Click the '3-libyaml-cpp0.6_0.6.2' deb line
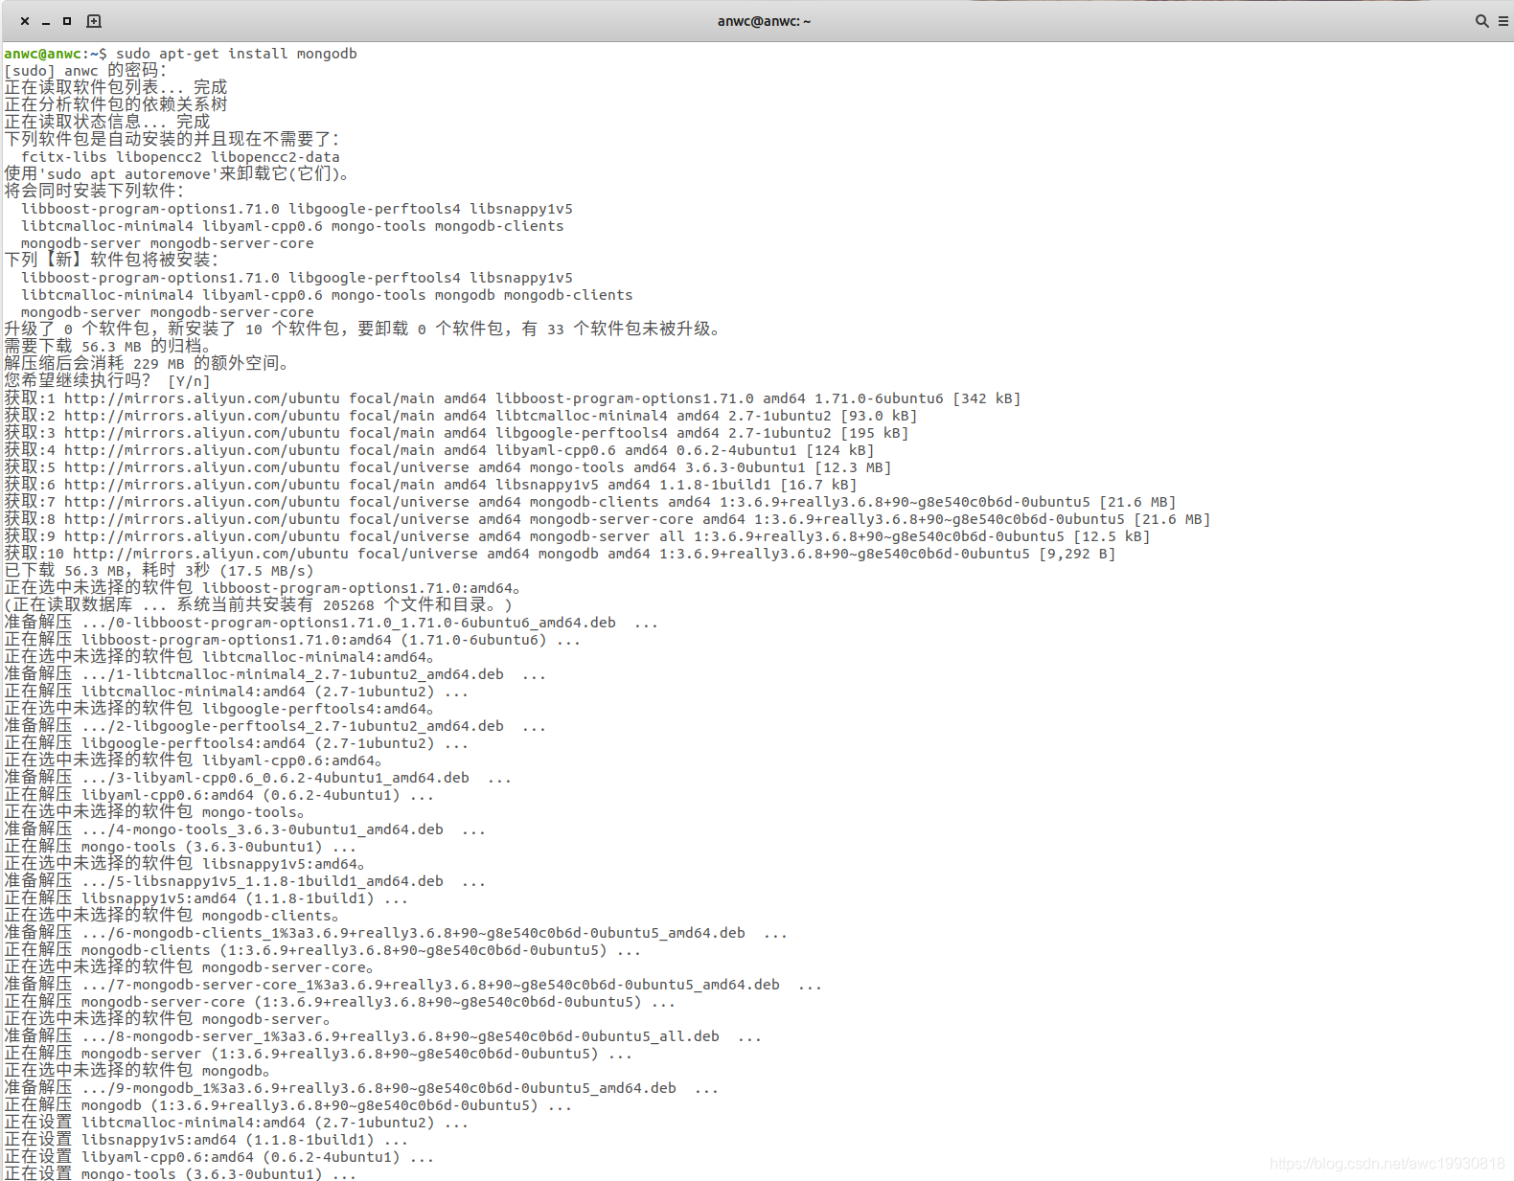Viewport: 1514px width, 1181px height. tap(258, 778)
